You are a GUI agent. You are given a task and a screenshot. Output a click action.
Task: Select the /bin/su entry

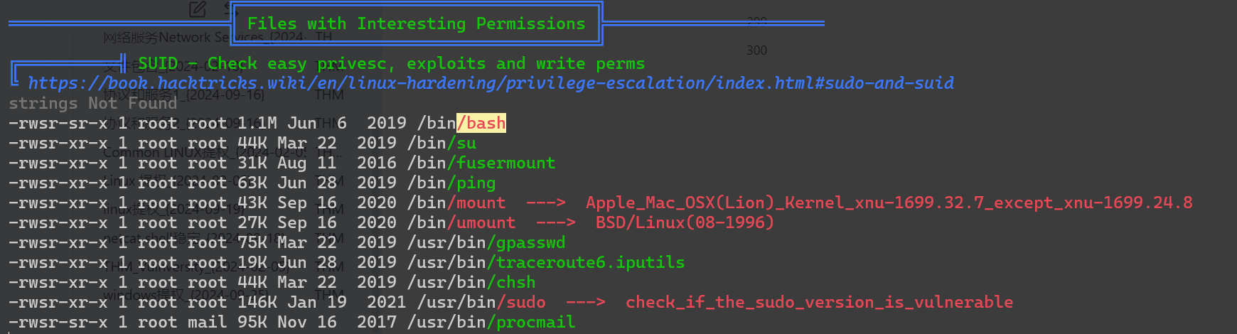click(441, 143)
